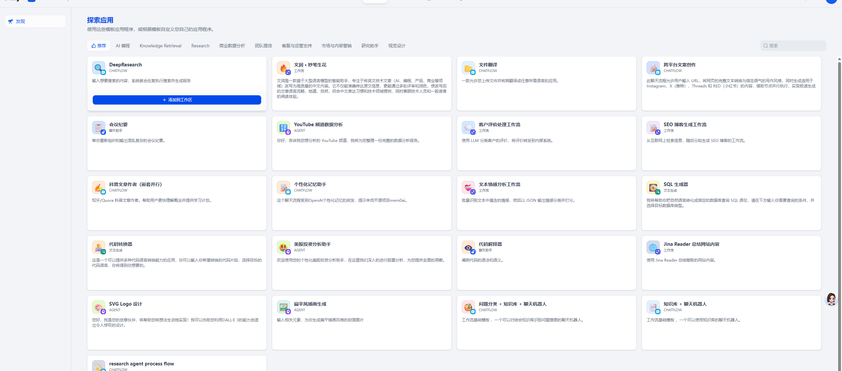
Task: Click 添加到工作区 button on DeepResearch
Action: [x=177, y=100]
